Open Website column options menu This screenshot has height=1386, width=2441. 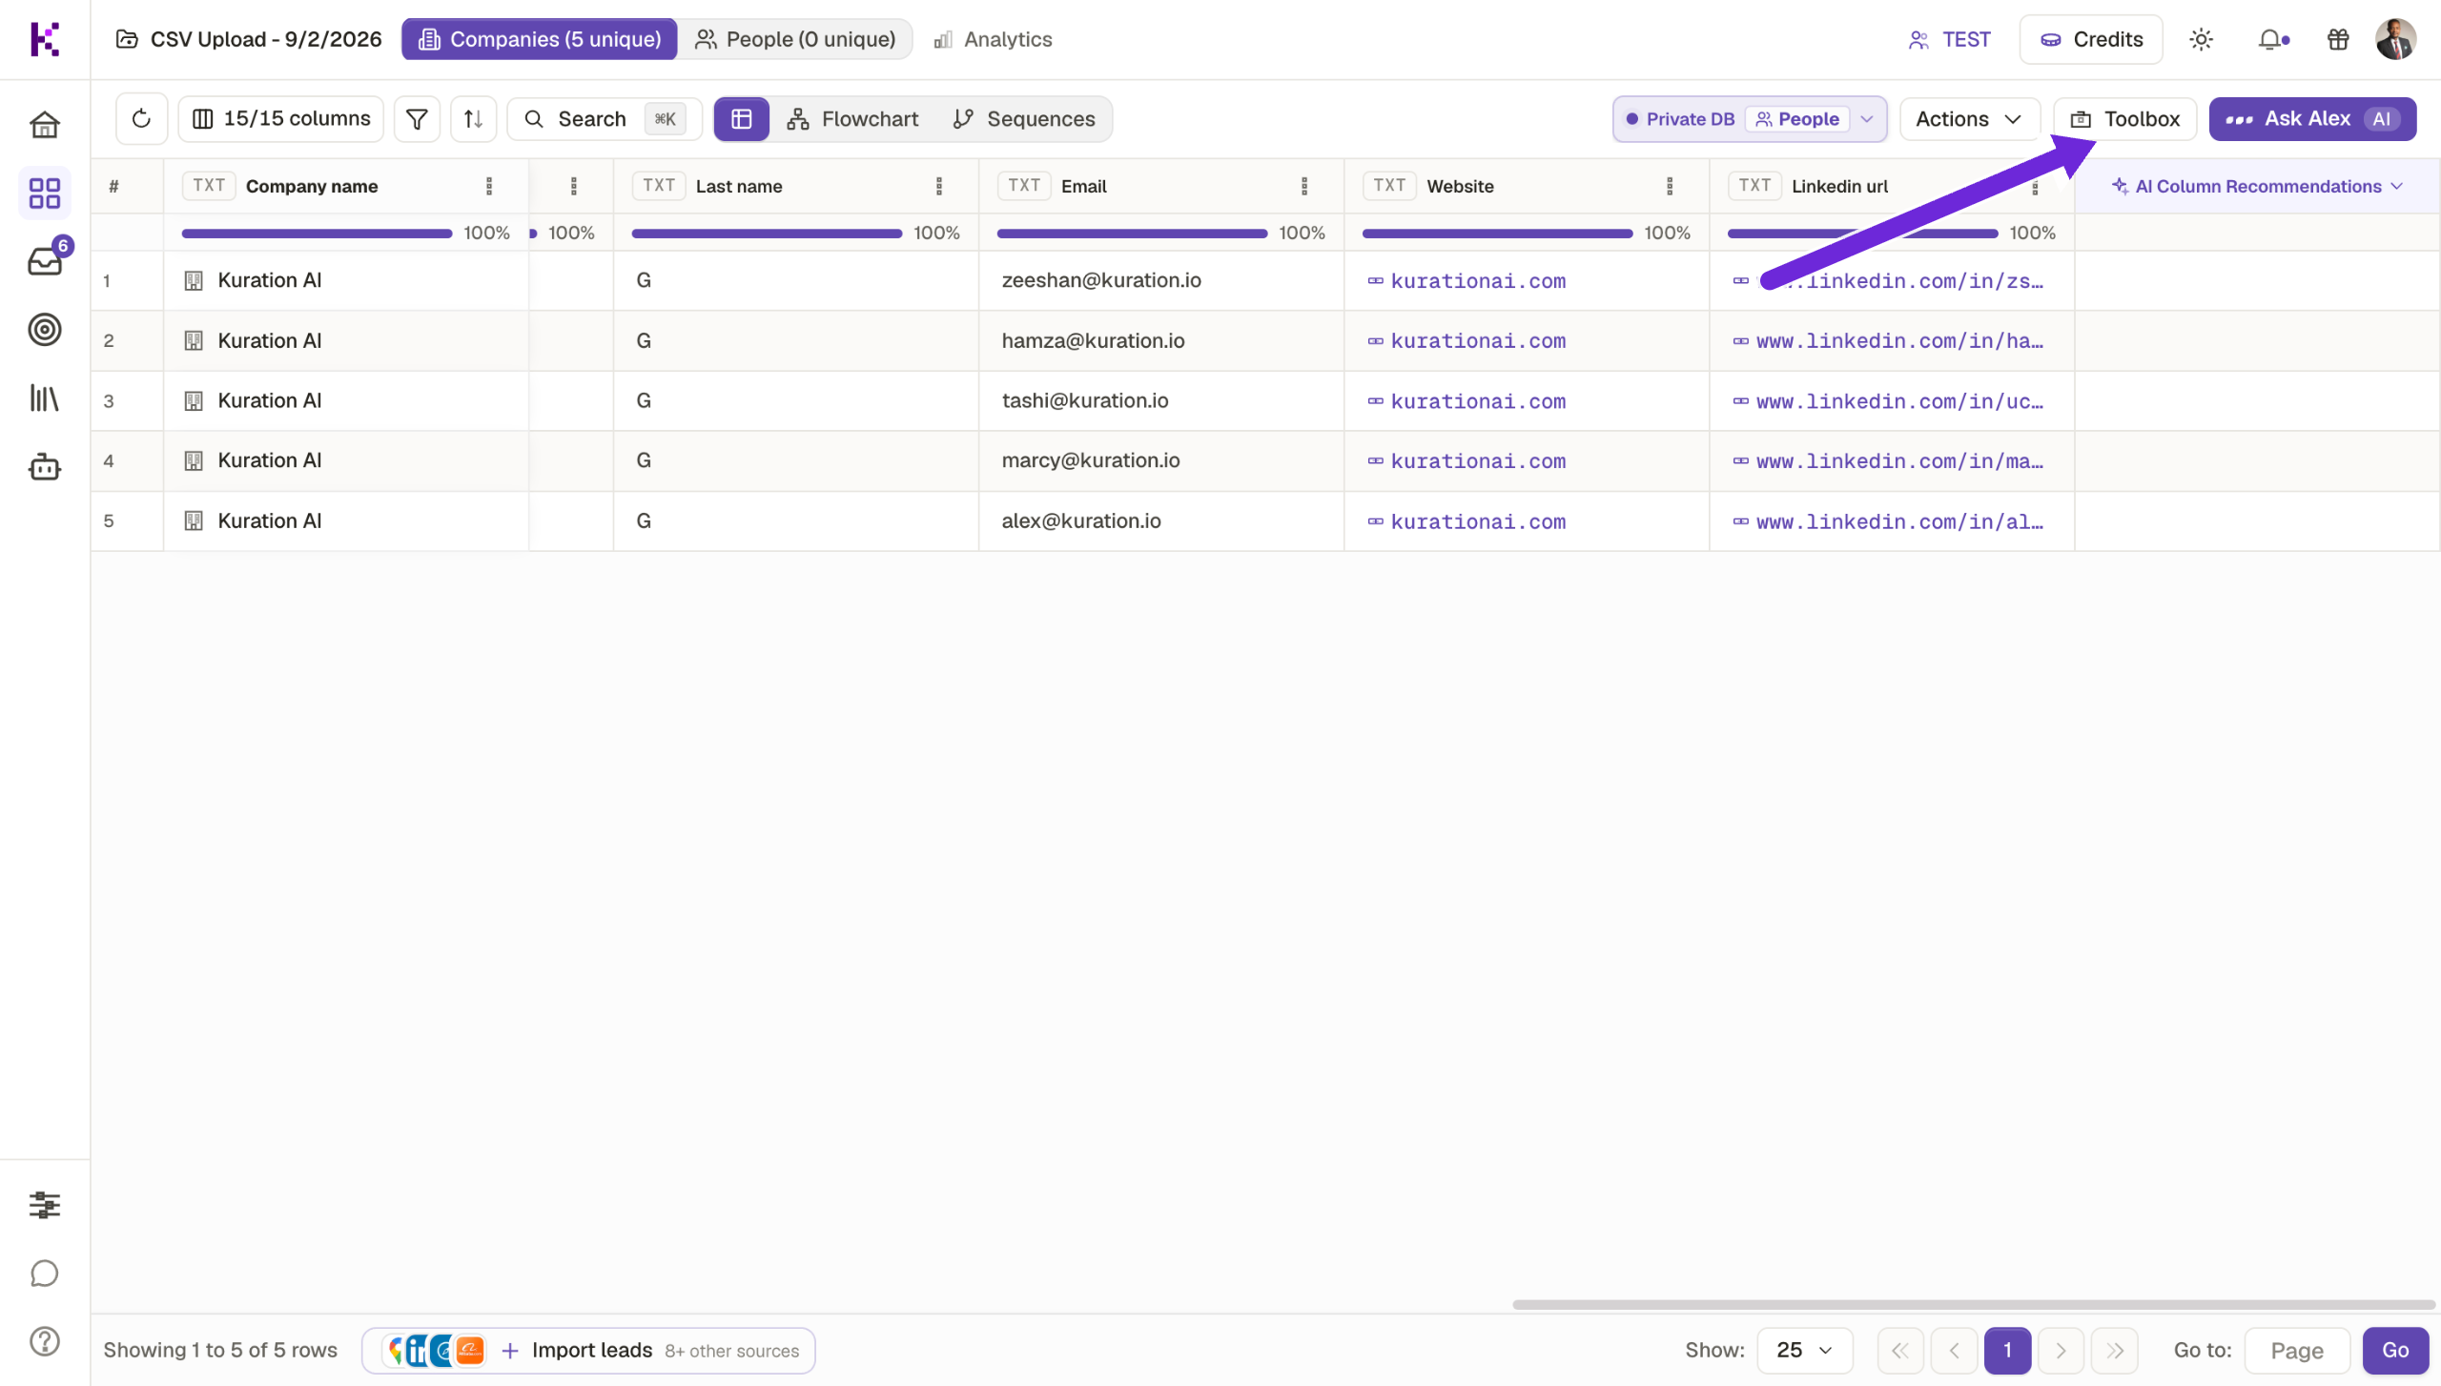tap(1670, 186)
